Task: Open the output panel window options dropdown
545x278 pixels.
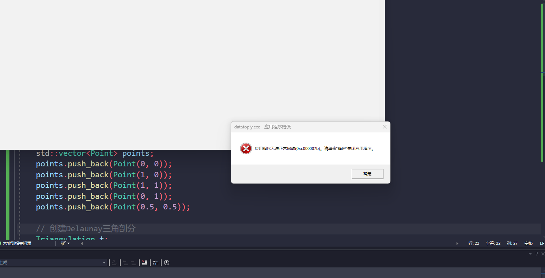Action: coord(530,254)
